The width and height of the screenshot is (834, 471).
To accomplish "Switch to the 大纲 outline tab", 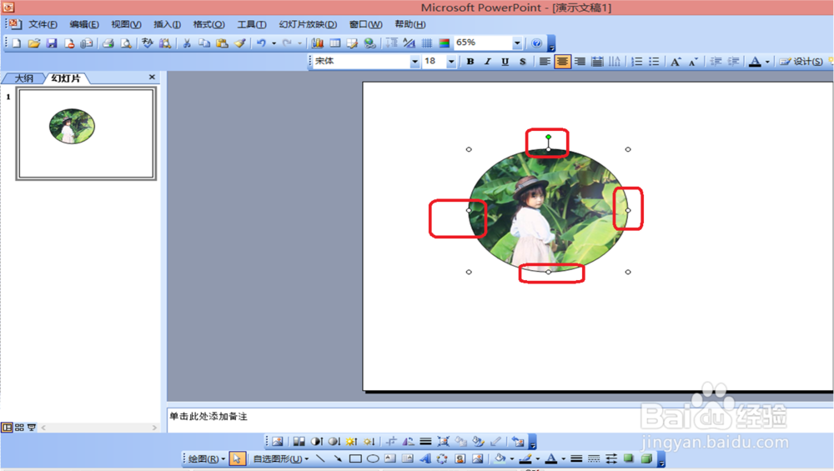I will click(24, 78).
